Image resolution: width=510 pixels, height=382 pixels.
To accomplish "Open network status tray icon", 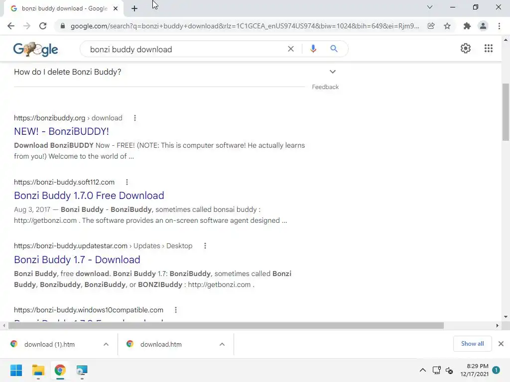I will [x=436, y=370].
